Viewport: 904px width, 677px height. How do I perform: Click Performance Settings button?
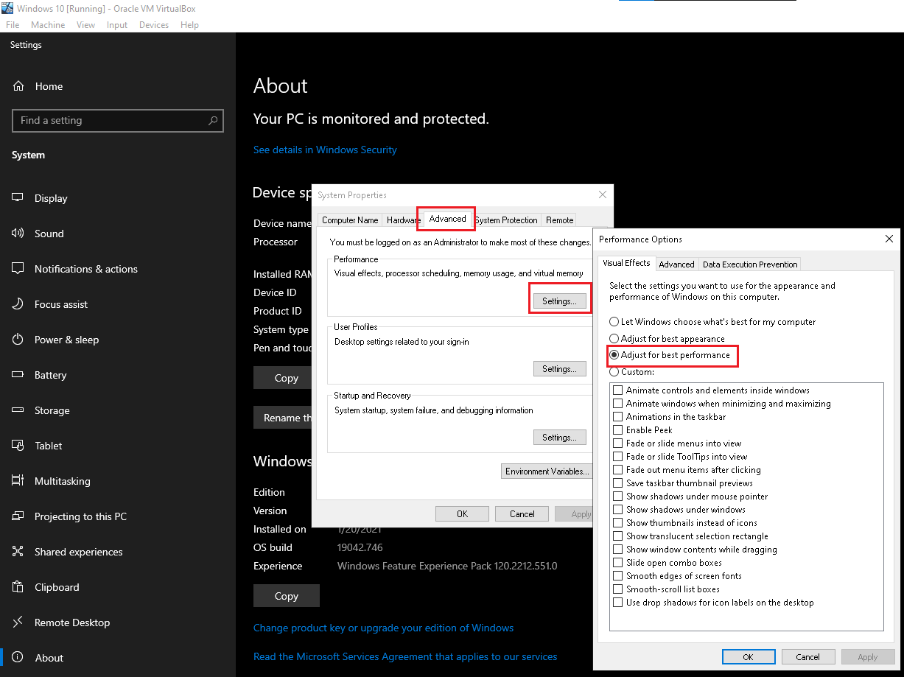tap(560, 301)
